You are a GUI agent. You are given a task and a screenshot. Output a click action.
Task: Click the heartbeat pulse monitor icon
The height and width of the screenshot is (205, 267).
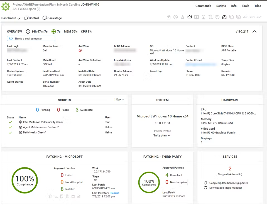[x=176, y=17]
